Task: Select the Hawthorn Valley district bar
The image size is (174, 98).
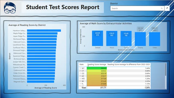Action: (44, 30)
